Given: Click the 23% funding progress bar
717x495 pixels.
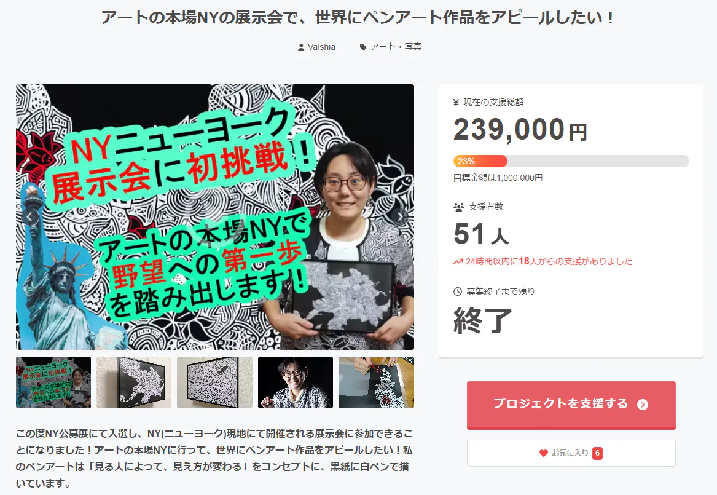Looking at the screenshot, I should [571, 161].
